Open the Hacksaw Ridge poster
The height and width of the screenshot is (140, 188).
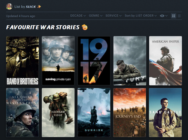[58, 113]
